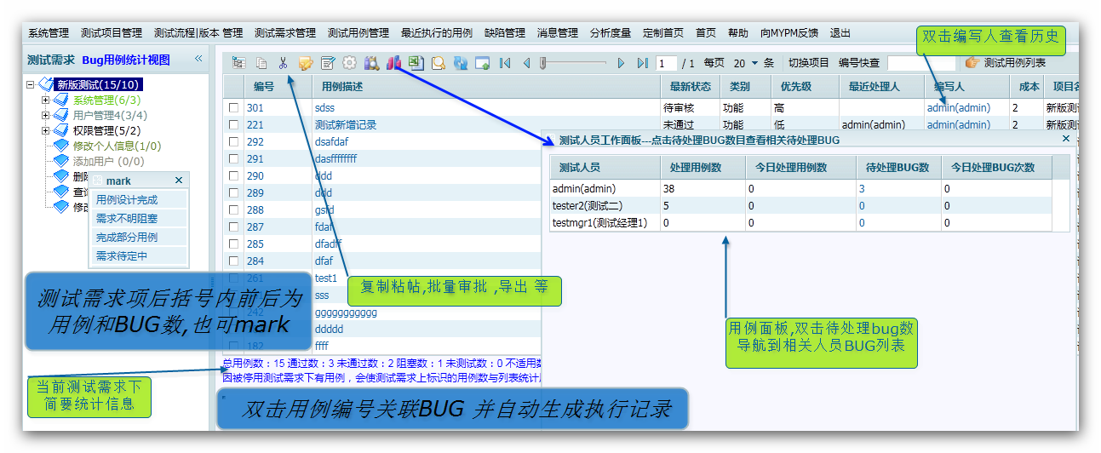Close the mark popup panel
Screen dimensions: 1101x453
pos(179,181)
